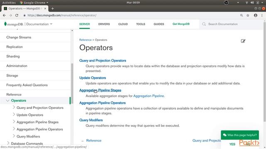Switch to the GUIDES tab
This screenshot has height=149, width=266.
(159, 24)
